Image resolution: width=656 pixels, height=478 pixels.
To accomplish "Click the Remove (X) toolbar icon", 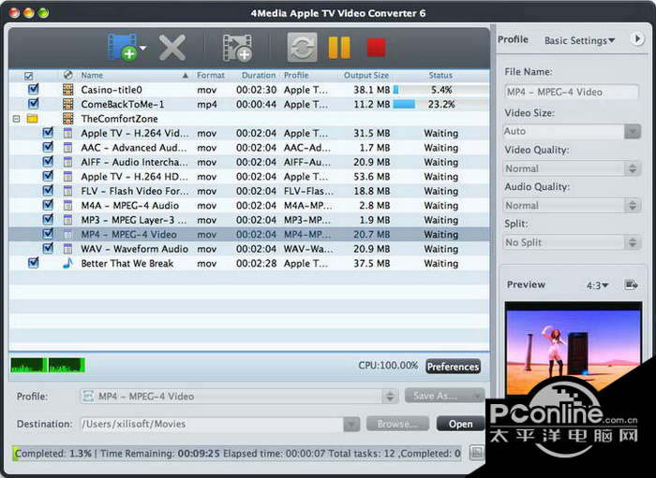I will (x=171, y=48).
